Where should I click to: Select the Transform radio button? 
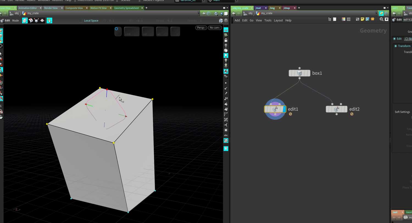click(x=396, y=46)
